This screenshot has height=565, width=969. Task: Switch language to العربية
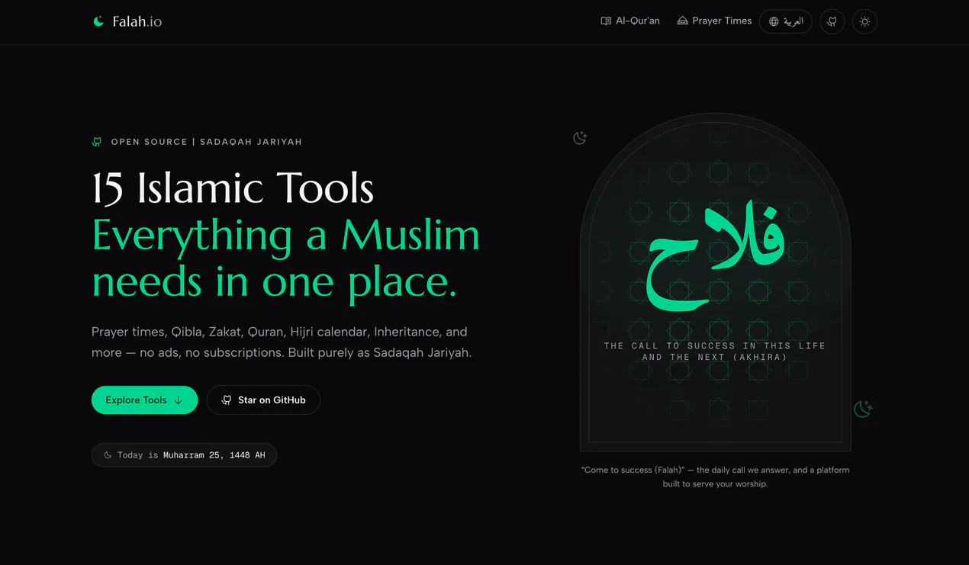click(785, 21)
